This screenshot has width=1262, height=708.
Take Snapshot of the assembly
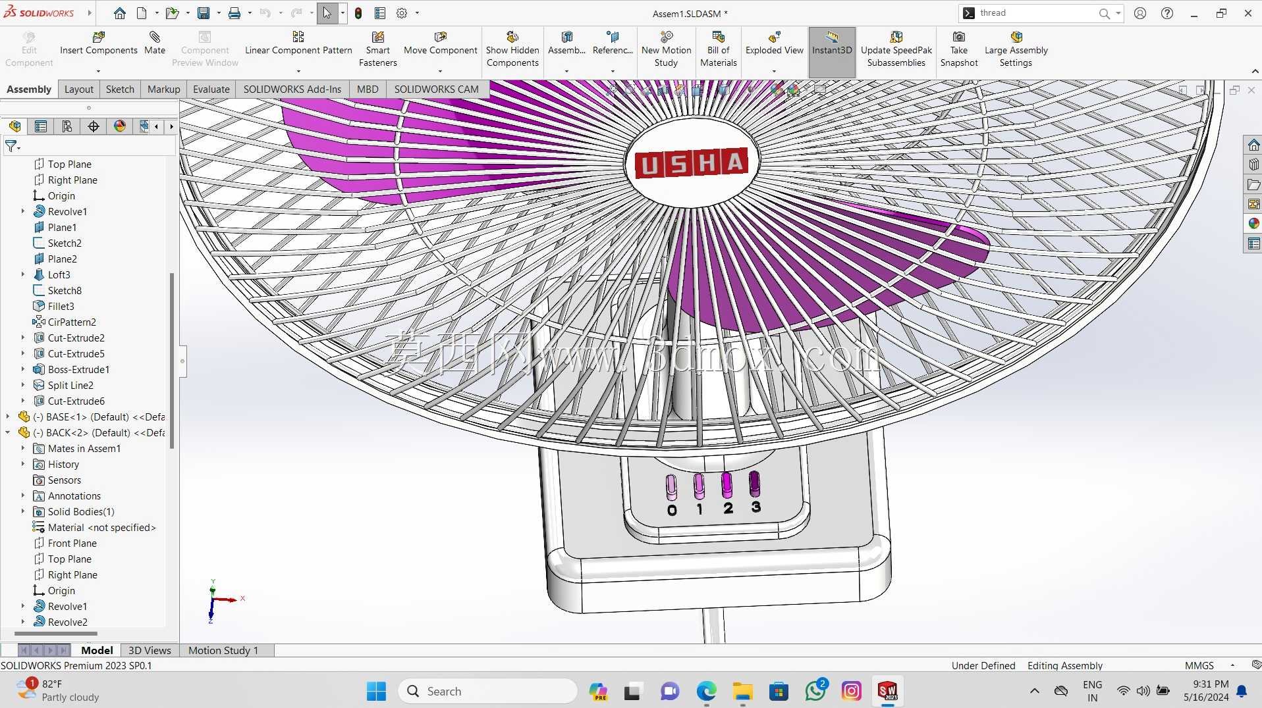point(959,49)
